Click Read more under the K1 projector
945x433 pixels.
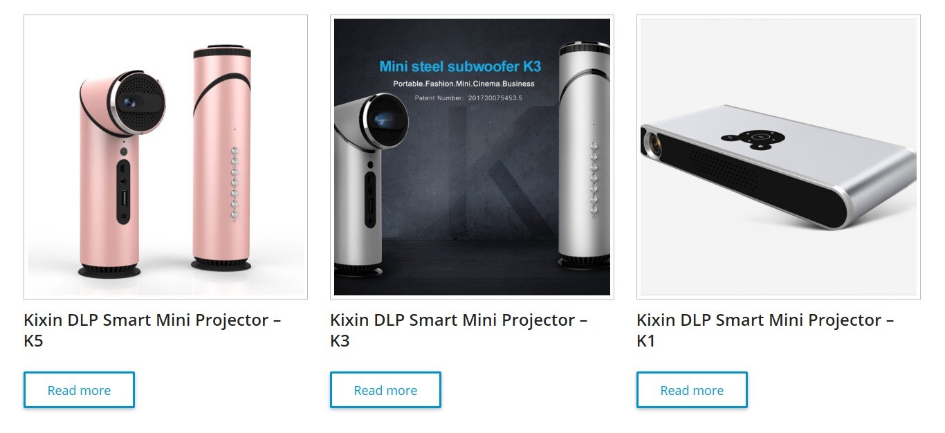(692, 390)
